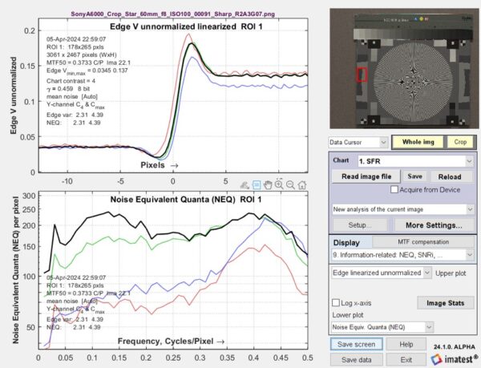Click 'Chart contrast = 4' text in upper plot

pos(71,81)
